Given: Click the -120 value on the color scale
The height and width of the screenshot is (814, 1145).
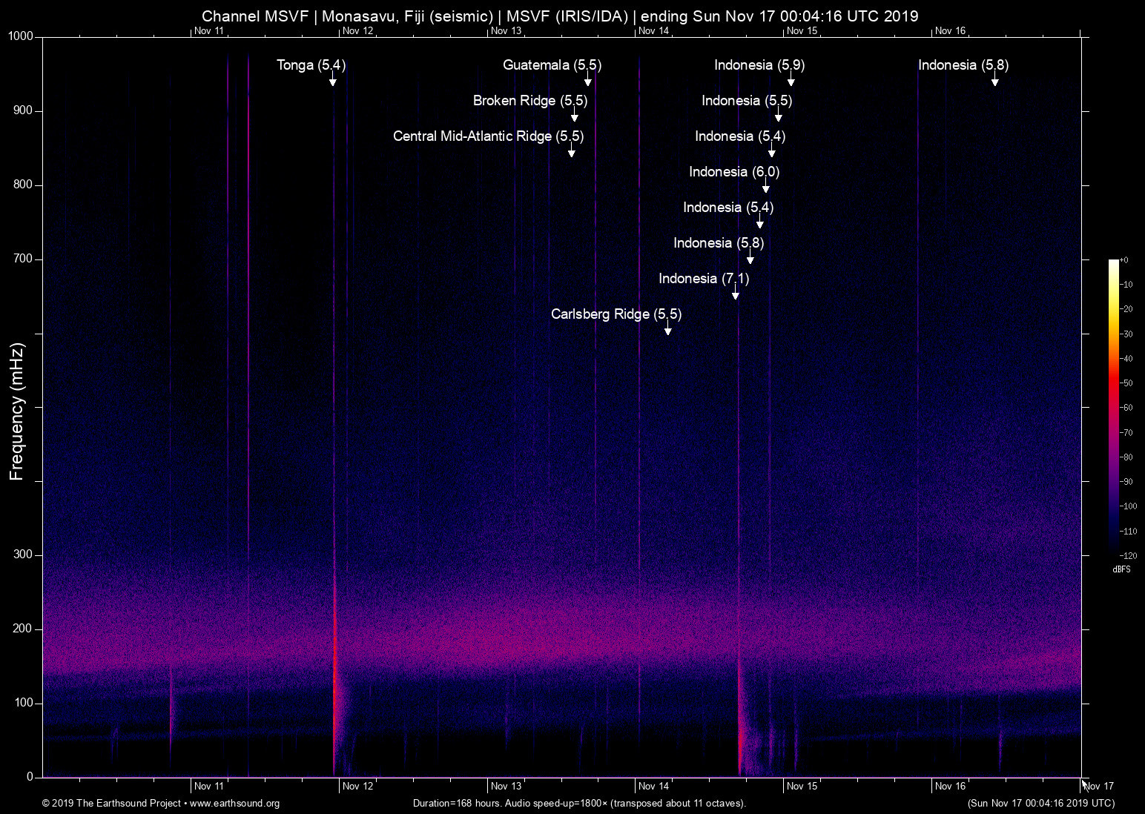Looking at the screenshot, I should pos(1128,555).
